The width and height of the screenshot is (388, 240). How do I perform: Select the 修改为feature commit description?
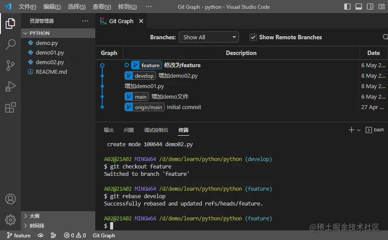click(x=182, y=65)
